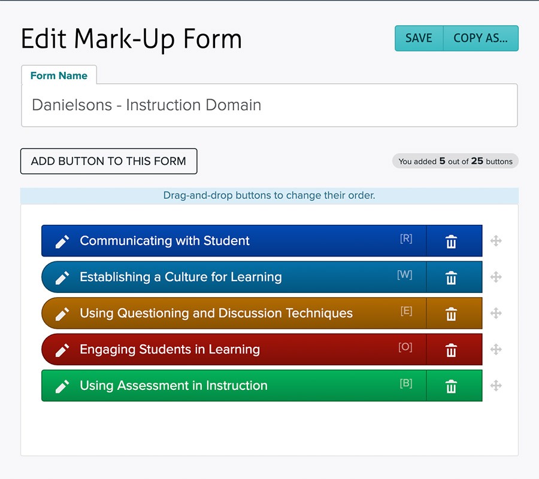Delete Communicating with Student using trash icon
Screen dimensions: 539x479
[x=451, y=242]
